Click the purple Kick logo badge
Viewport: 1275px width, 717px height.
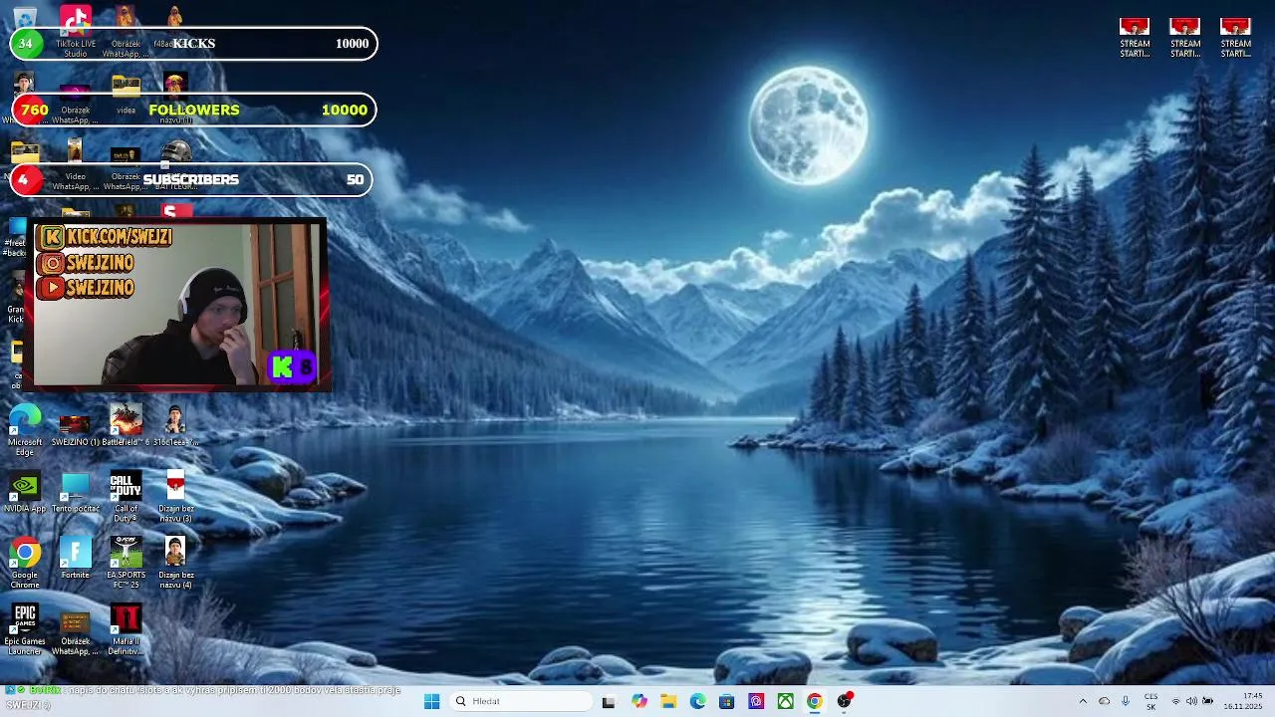point(293,367)
